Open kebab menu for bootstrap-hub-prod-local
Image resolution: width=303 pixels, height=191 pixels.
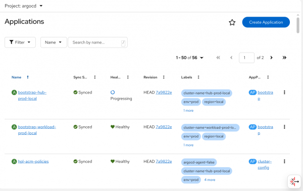[x=284, y=92]
